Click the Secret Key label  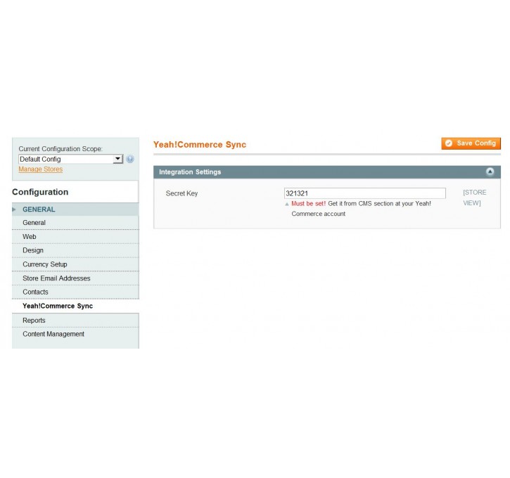coord(181,193)
